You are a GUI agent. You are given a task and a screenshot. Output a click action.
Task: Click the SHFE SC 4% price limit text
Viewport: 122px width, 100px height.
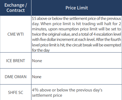(67, 93)
